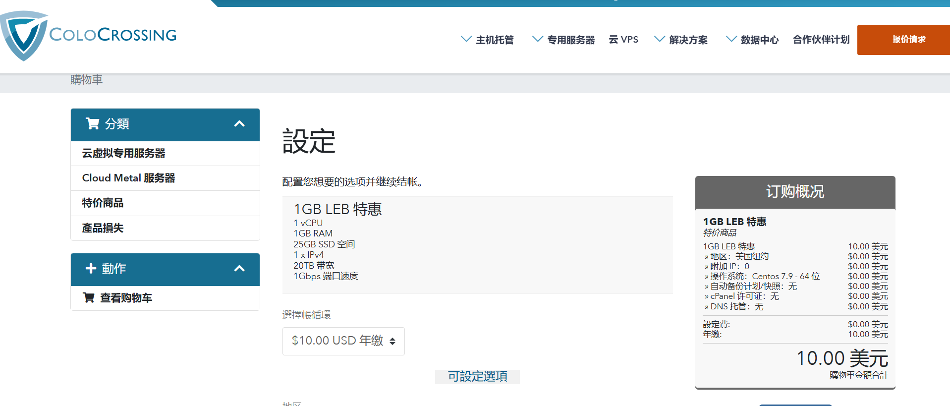Screen dimensions: 950x406
Task: Expand the 专用服务器 navigation menu
Action: tap(563, 40)
